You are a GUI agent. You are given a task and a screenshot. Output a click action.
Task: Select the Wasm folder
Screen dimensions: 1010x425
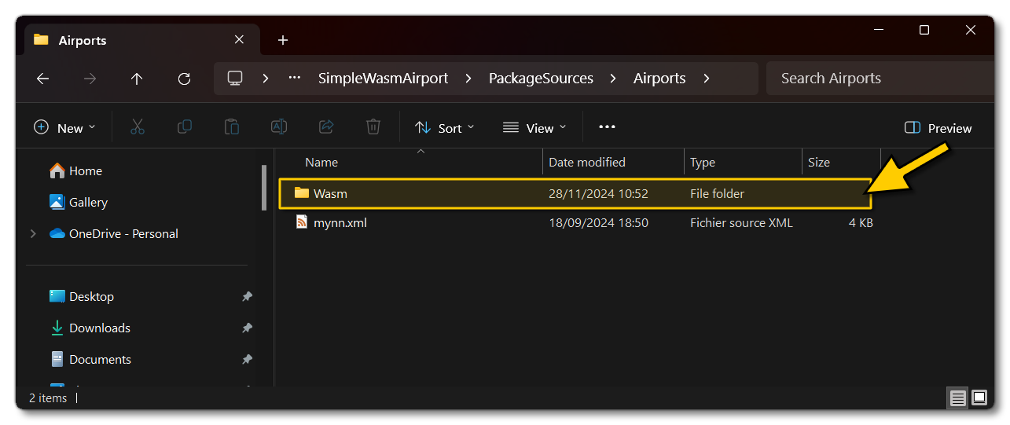pyautogui.click(x=330, y=193)
